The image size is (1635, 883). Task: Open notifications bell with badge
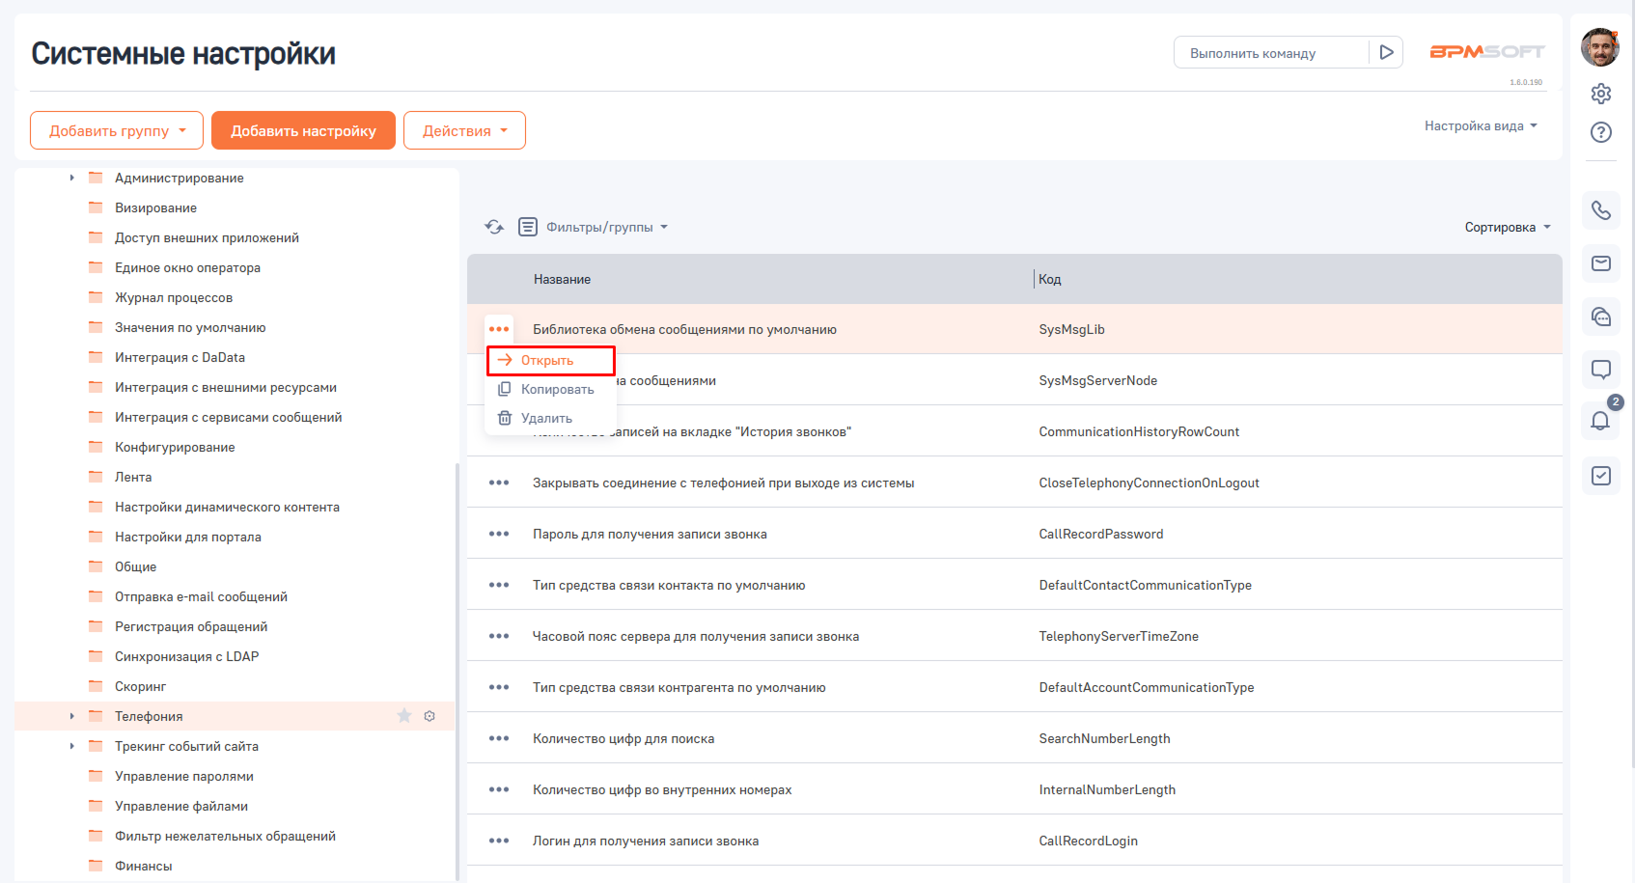click(1600, 421)
